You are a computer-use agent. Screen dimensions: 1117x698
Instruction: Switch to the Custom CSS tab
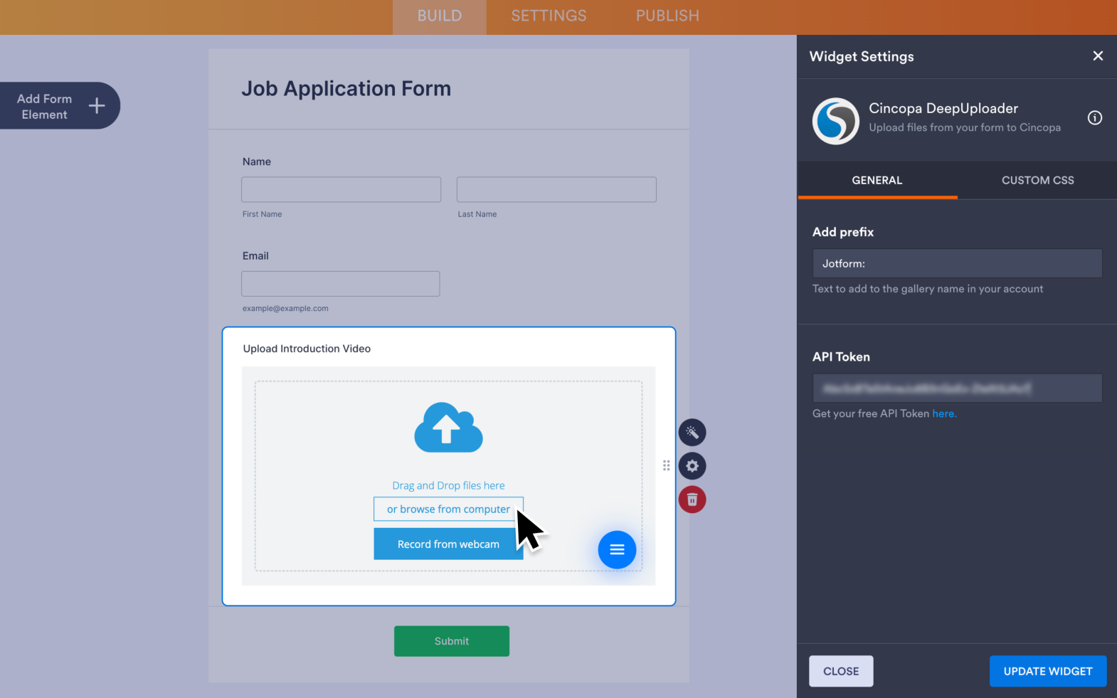pos(1037,181)
